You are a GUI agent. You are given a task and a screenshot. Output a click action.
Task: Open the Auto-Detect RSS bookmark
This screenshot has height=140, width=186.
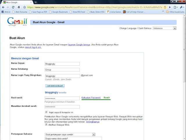[96, 12]
